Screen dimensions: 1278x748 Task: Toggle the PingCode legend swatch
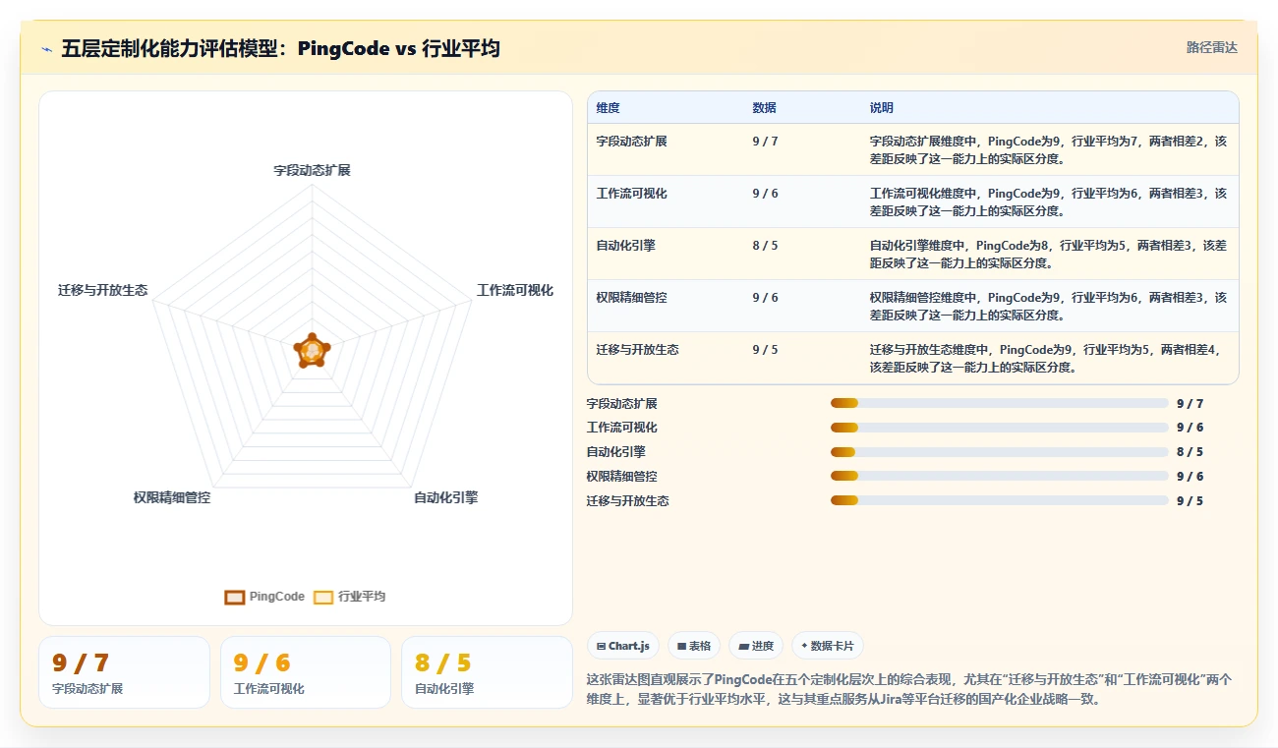[234, 597]
